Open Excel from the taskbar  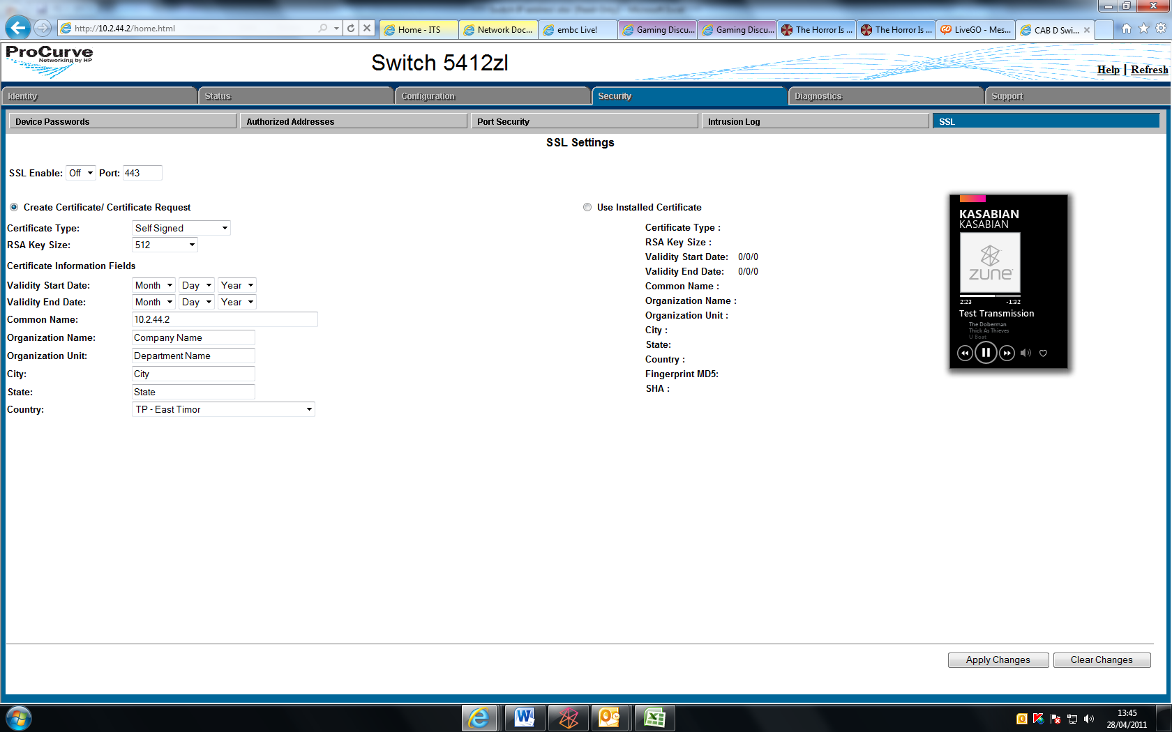[x=654, y=717]
